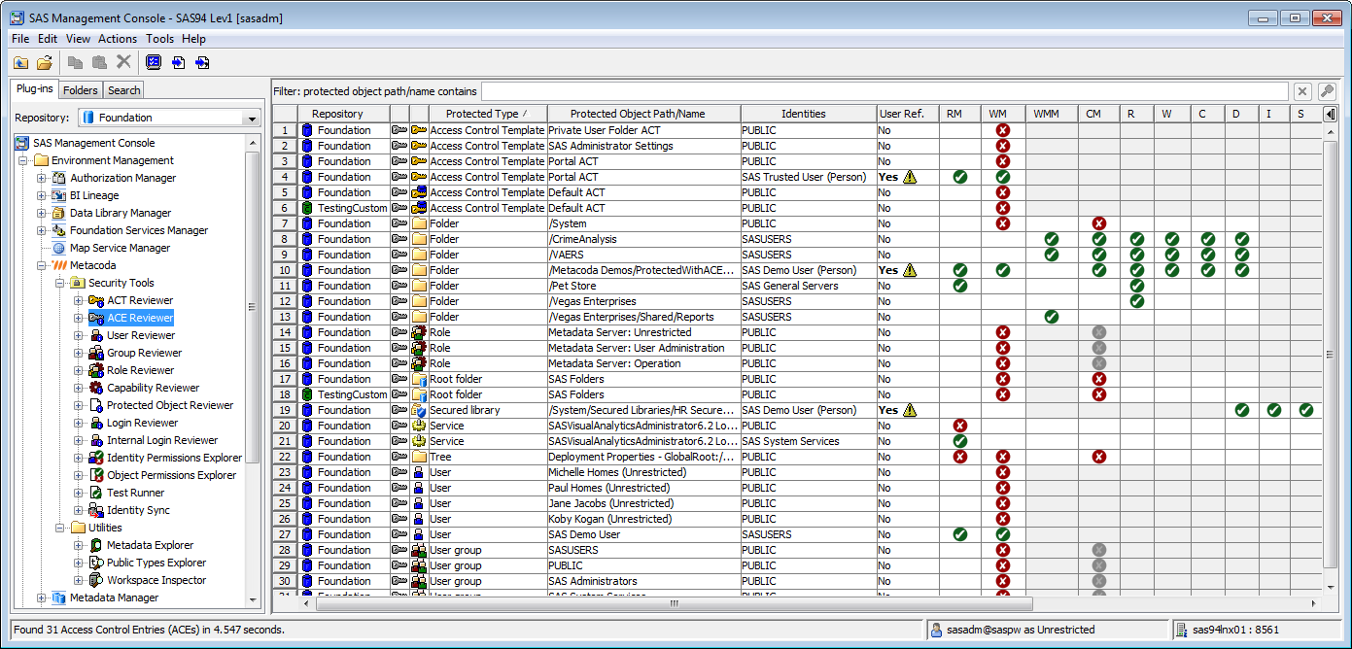This screenshot has width=1352, height=649.
Task: Open the View menu
Action: tap(78, 39)
